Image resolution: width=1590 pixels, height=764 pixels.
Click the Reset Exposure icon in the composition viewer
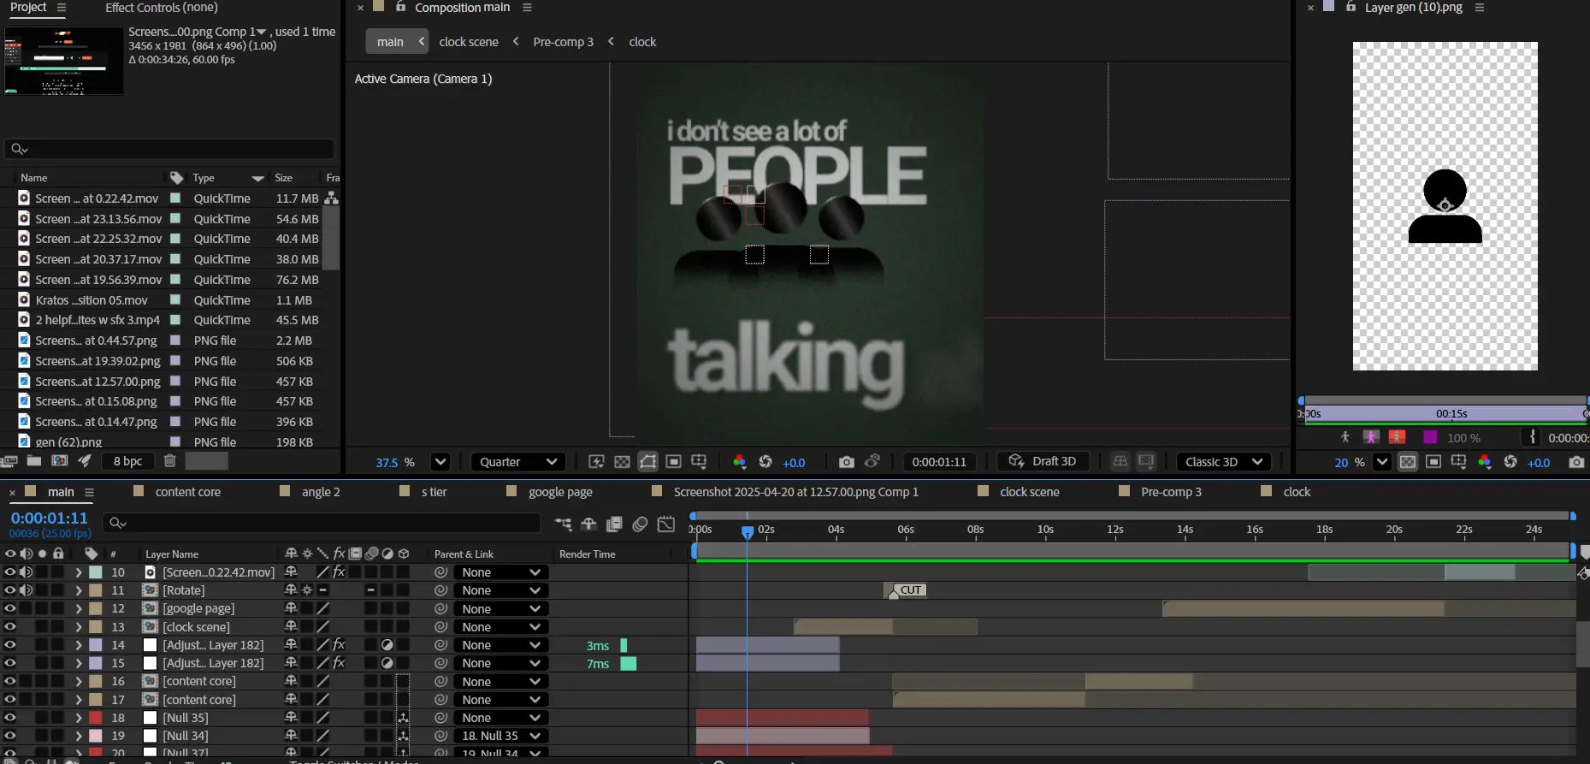765,462
